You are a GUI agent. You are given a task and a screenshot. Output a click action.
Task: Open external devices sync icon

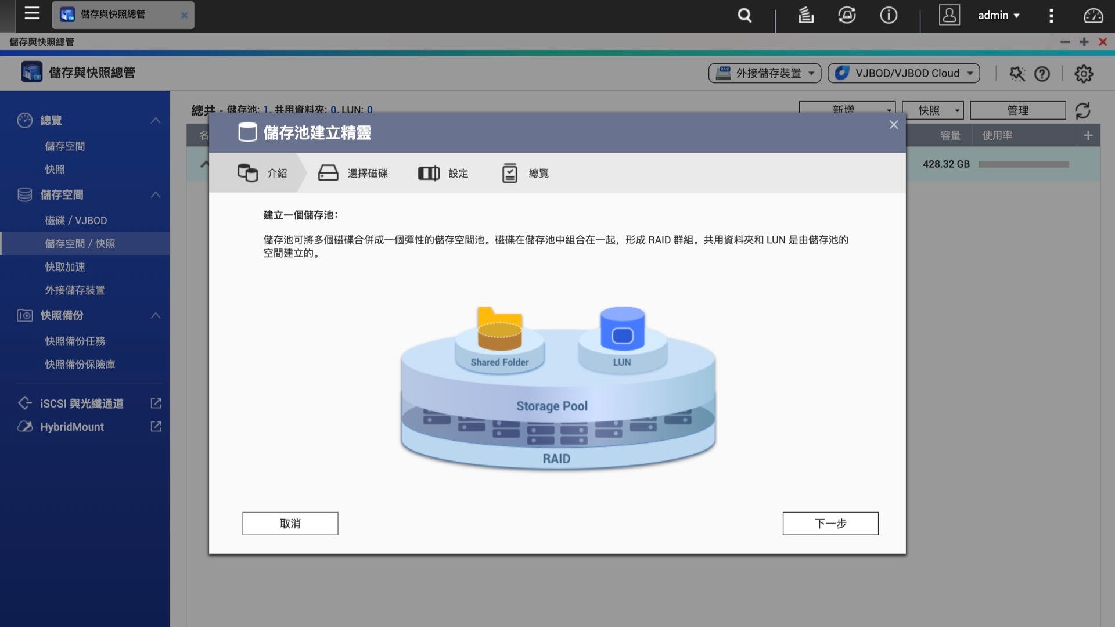[x=847, y=15]
